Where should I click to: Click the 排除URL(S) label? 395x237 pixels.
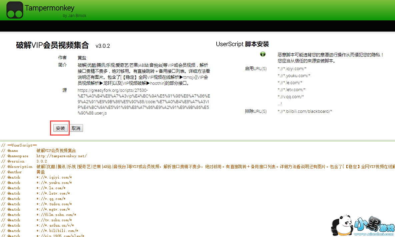[x=256, y=111]
